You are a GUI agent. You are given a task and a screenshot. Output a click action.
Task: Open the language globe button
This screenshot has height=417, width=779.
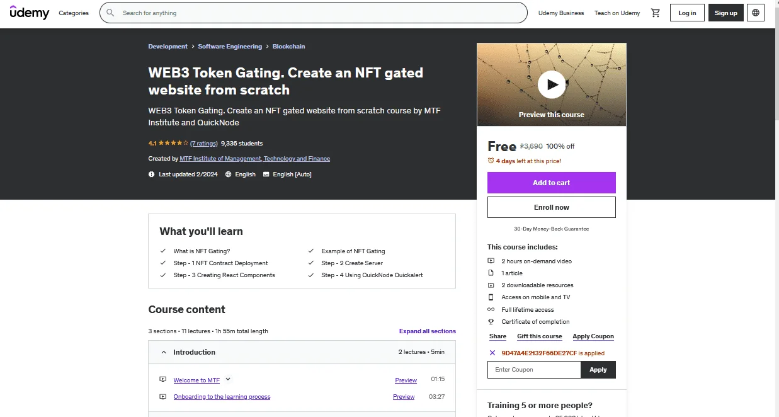click(x=756, y=13)
